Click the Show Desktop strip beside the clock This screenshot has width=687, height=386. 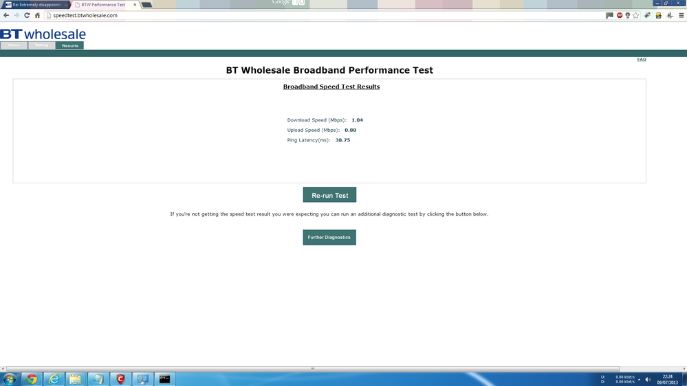(684, 379)
